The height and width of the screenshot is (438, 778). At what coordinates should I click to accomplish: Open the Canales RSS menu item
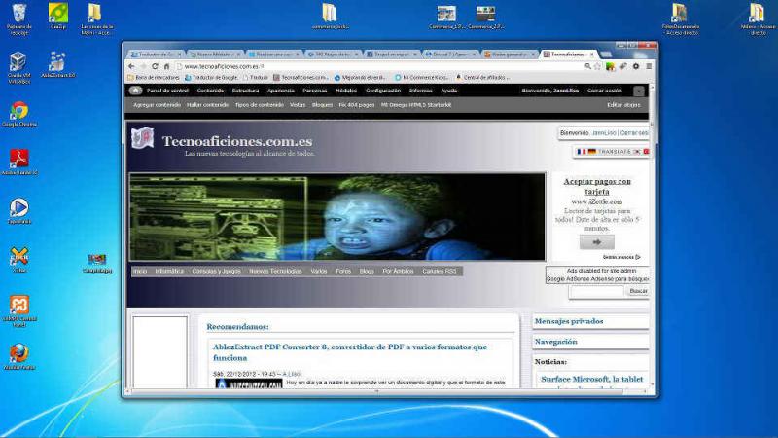pyautogui.click(x=440, y=272)
